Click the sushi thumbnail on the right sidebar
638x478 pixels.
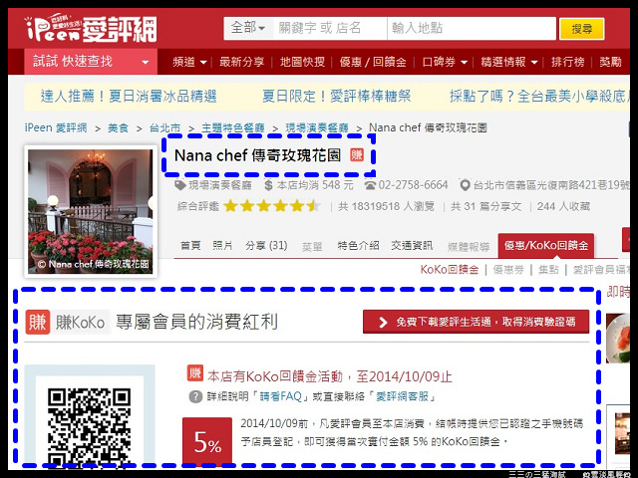pyautogui.click(x=618, y=339)
